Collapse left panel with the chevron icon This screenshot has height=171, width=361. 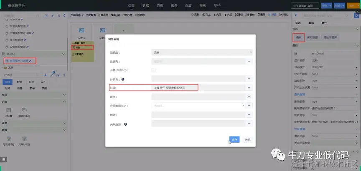click(x=64, y=15)
